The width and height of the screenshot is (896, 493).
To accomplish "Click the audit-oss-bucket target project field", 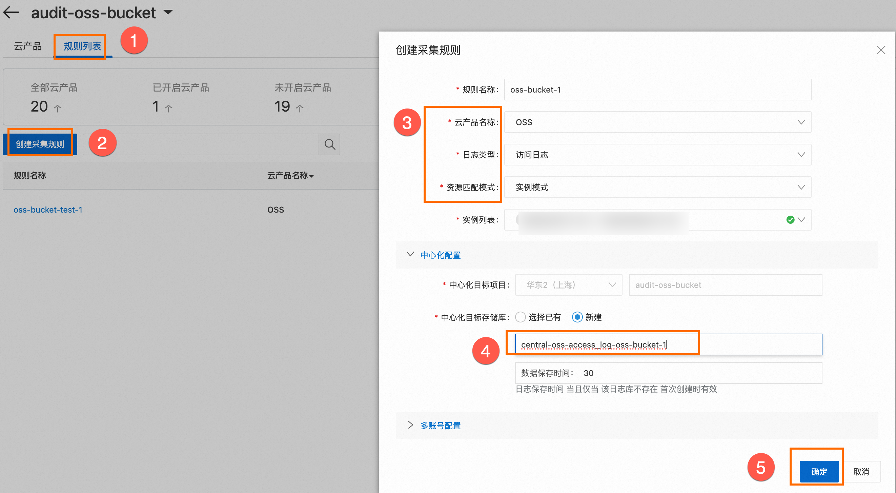I will [x=726, y=285].
